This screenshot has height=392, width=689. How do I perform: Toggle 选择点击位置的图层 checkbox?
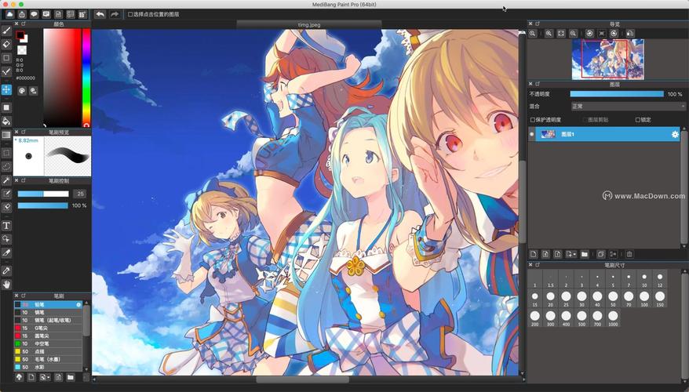130,14
